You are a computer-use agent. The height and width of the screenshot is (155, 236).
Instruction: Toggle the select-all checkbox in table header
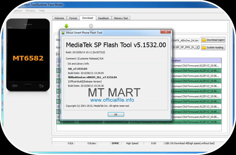(x=59, y=61)
